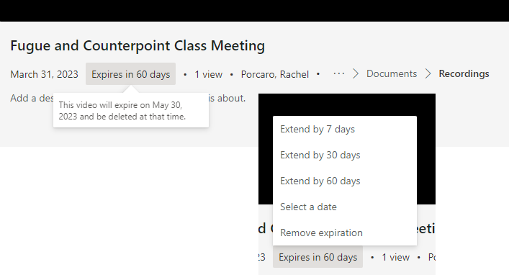The height and width of the screenshot is (275, 509).
Task: Go to the Documents breadcrumb folder
Action: point(392,73)
